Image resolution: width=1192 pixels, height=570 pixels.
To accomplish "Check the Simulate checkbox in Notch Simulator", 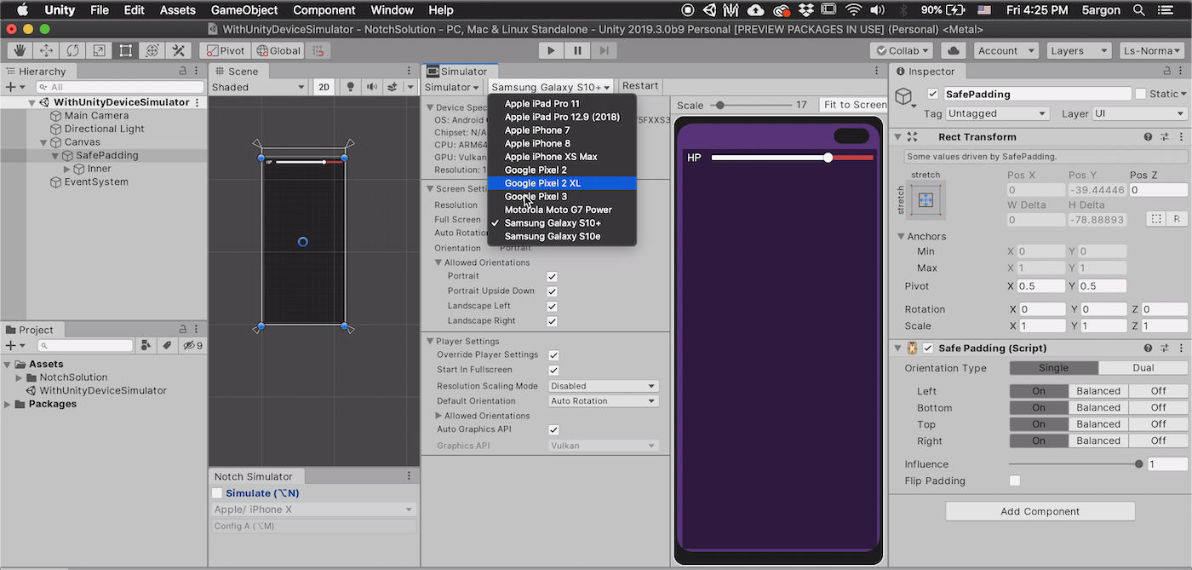I will tap(217, 493).
